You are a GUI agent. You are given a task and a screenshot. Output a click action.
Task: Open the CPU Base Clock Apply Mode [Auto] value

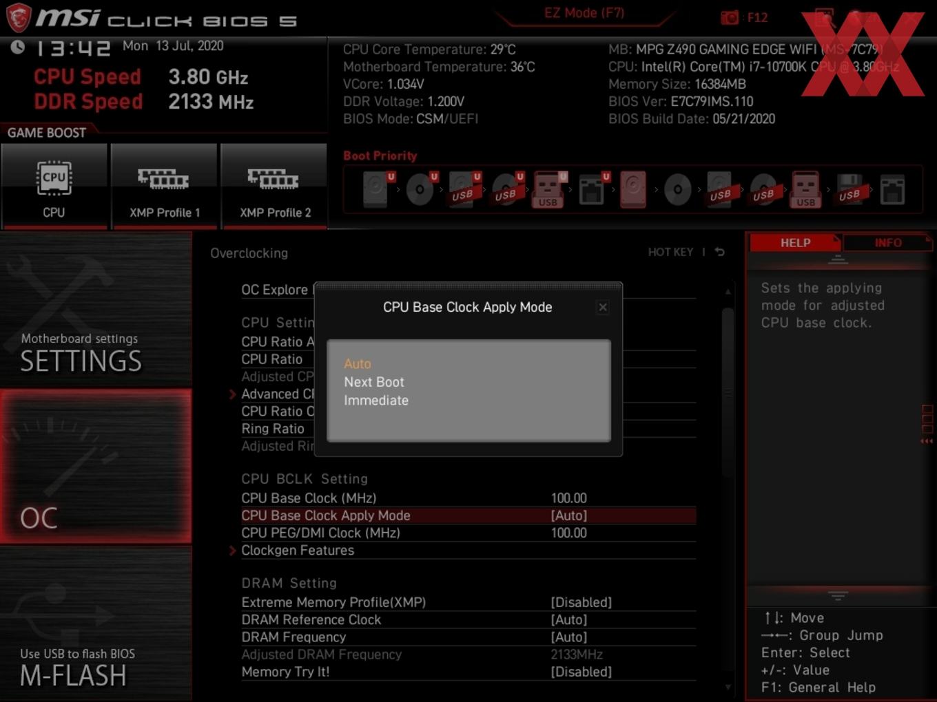(x=569, y=515)
